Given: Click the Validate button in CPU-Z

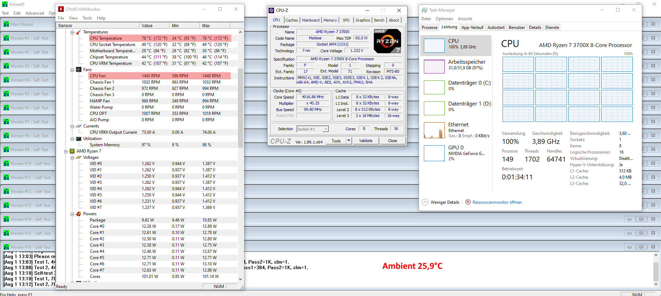Looking at the screenshot, I should [x=366, y=141].
